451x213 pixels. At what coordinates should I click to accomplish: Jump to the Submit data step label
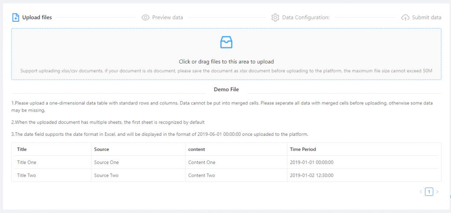coord(426,18)
